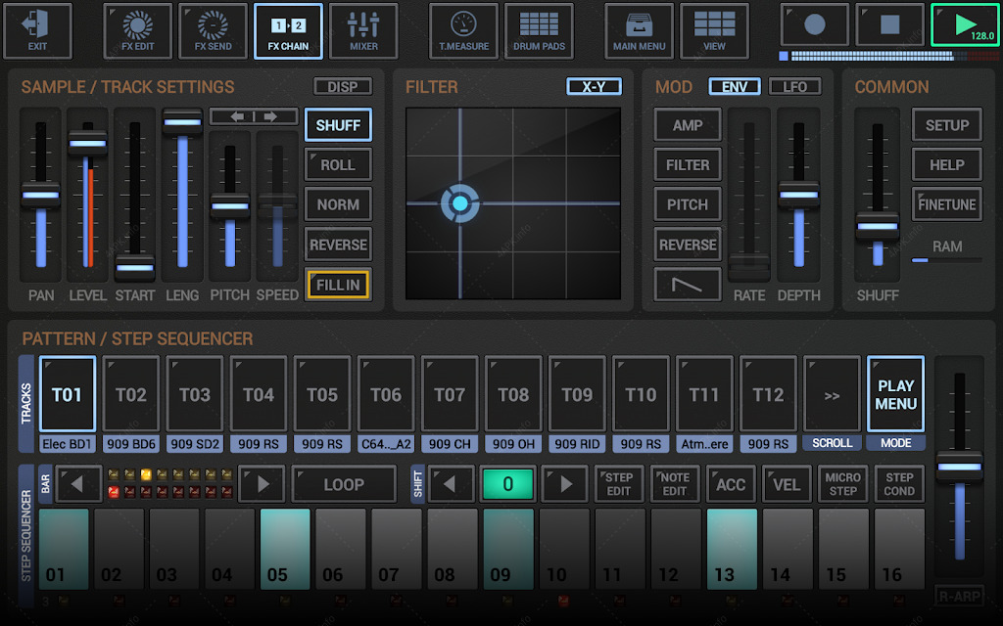
Task: Open the MIXER view
Action: (363, 30)
